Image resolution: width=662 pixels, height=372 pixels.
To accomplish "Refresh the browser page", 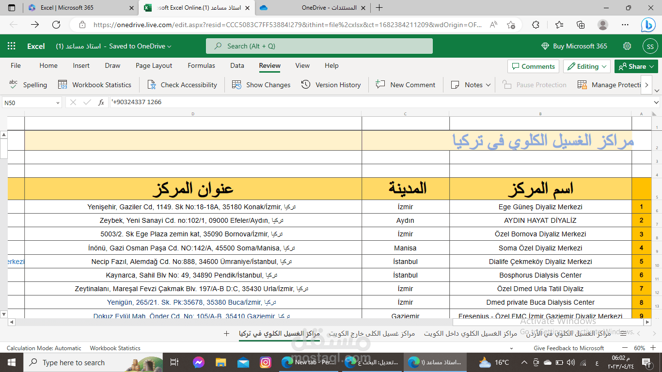I will tap(56, 25).
